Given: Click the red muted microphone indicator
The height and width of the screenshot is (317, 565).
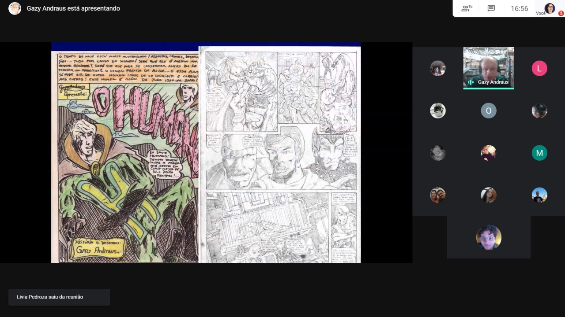Looking at the screenshot, I should click(561, 14).
